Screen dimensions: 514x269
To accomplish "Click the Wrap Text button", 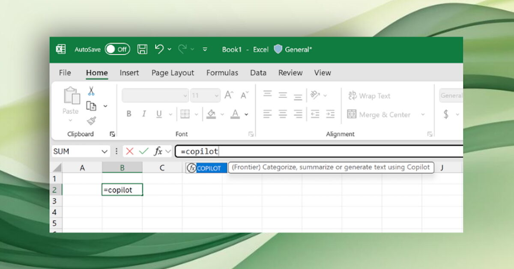I will 369,96.
